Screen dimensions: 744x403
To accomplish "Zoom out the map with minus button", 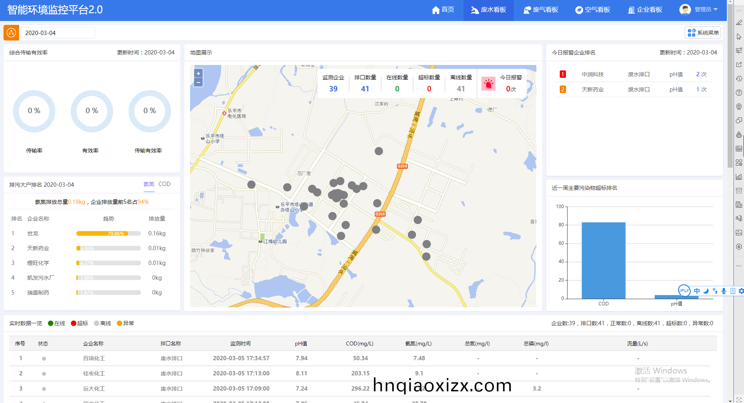I will (x=198, y=82).
